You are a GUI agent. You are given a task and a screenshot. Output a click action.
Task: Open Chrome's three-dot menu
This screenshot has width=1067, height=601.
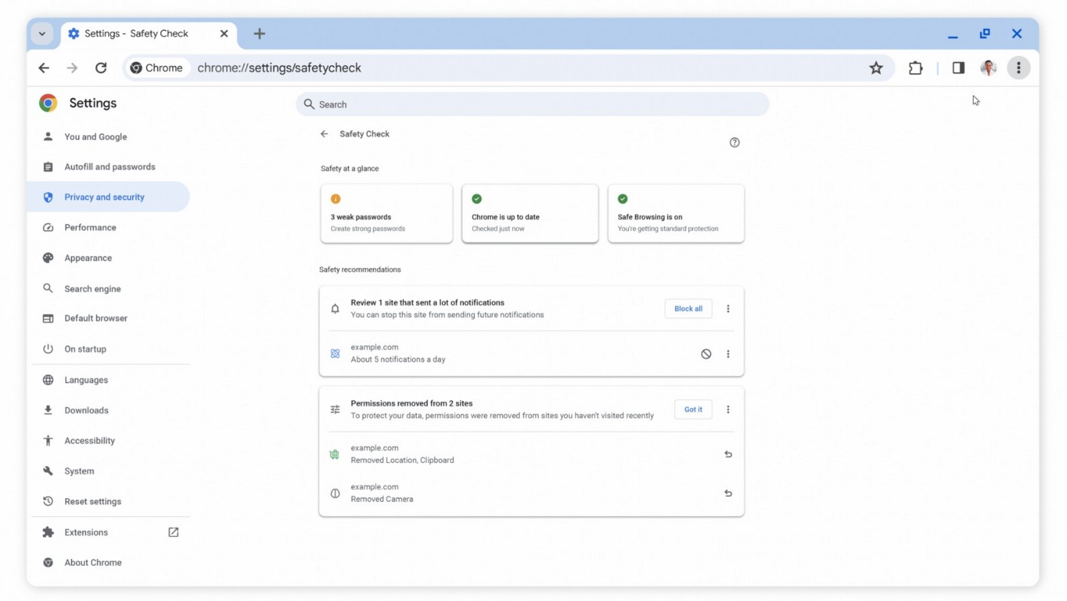click(1018, 67)
